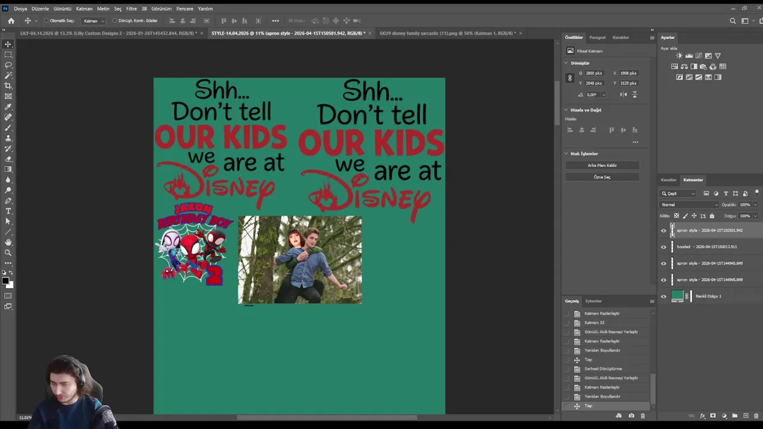Open the Normal blend mode dropdown
This screenshot has height=429, width=763.
[690, 205]
